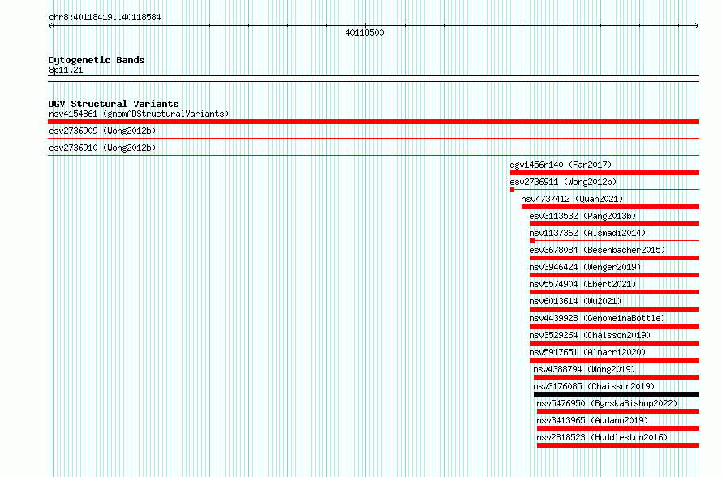Click the nsv2818523 (Huddleston2016) label
The width and height of the screenshot is (722, 477).
coord(602,437)
